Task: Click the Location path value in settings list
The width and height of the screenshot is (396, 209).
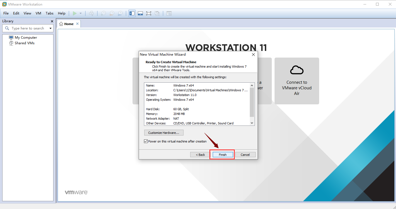Action: [x=211, y=90]
